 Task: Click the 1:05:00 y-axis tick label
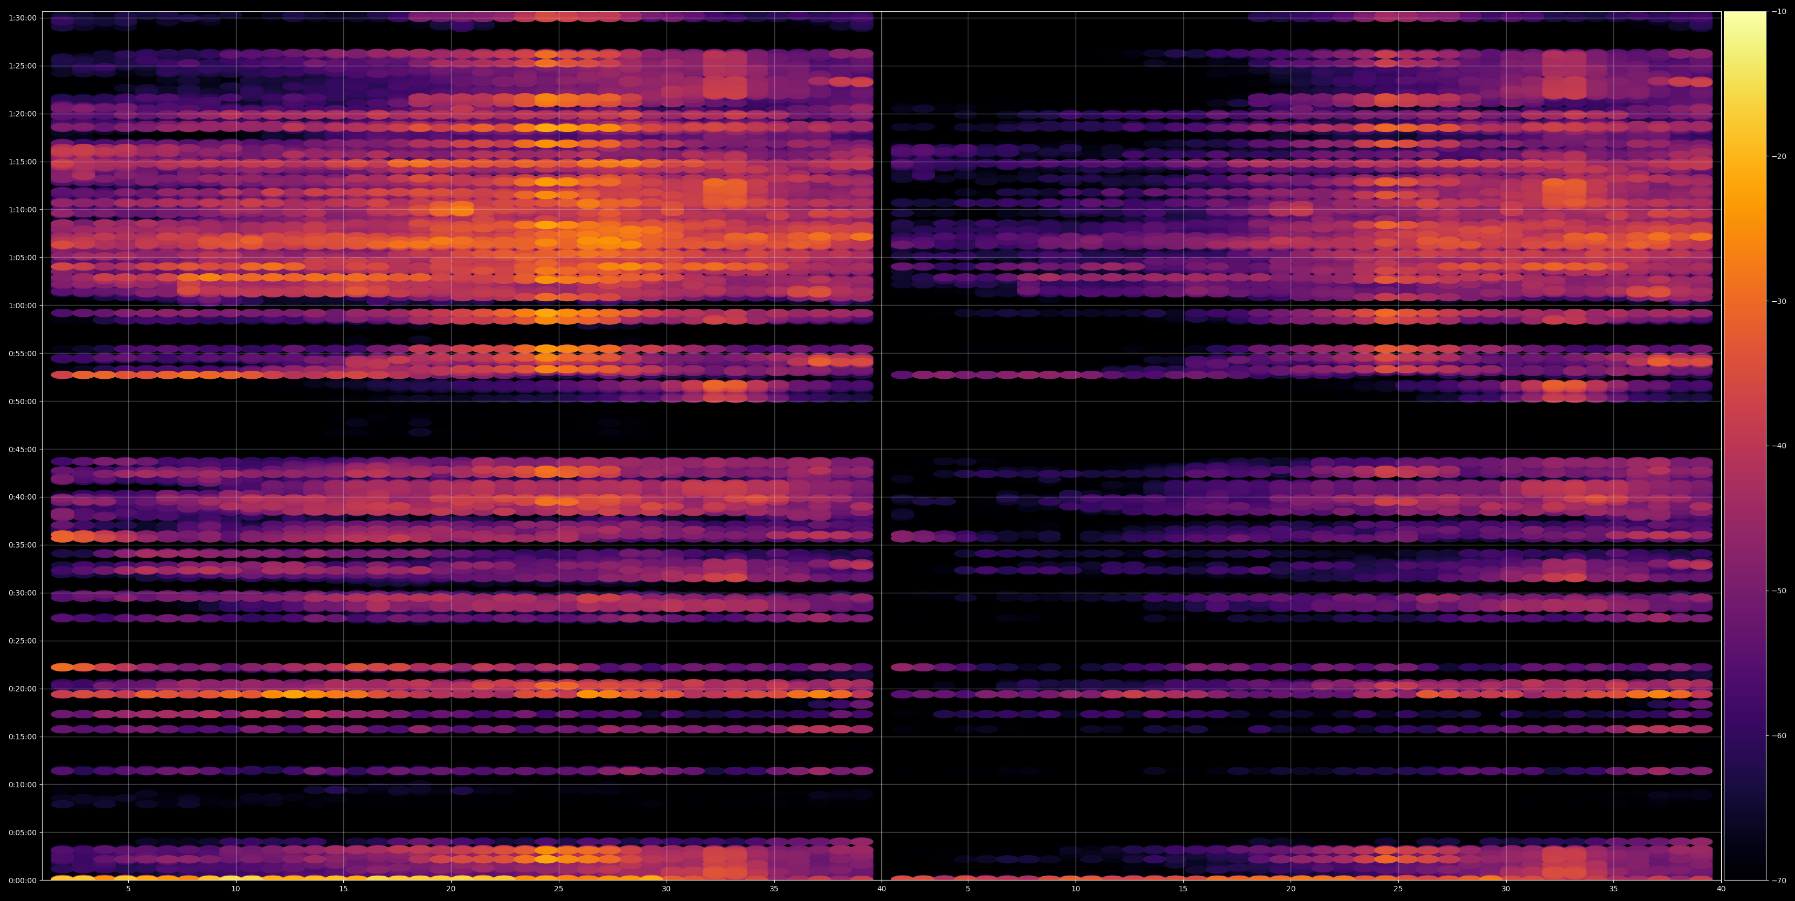[x=22, y=258]
